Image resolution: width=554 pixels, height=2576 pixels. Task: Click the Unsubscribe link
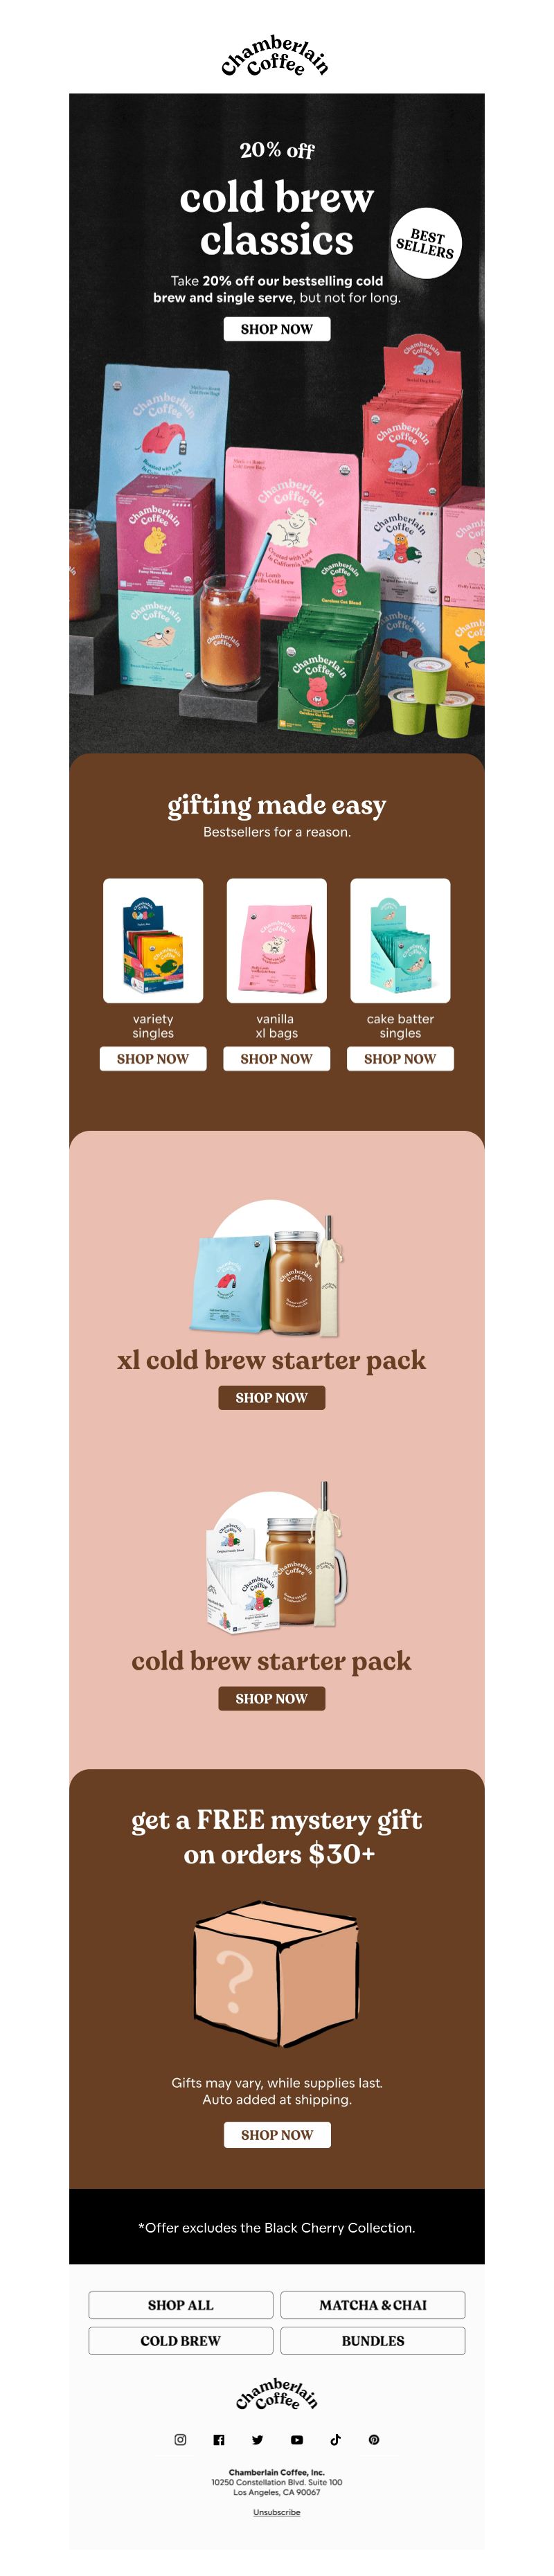tap(277, 2511)
